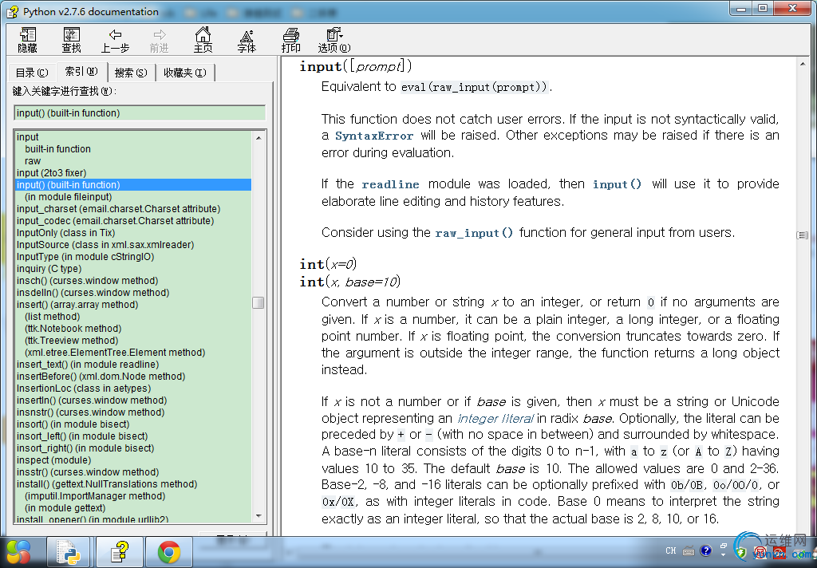Select 'insstr() (curses.window method)'

point(88,472)
